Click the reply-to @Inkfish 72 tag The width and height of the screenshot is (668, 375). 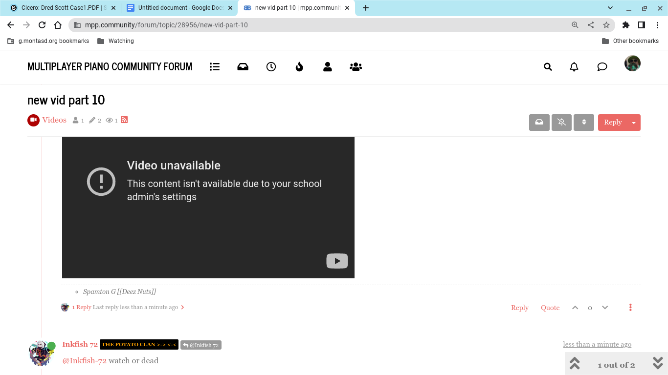coord(201,345)
